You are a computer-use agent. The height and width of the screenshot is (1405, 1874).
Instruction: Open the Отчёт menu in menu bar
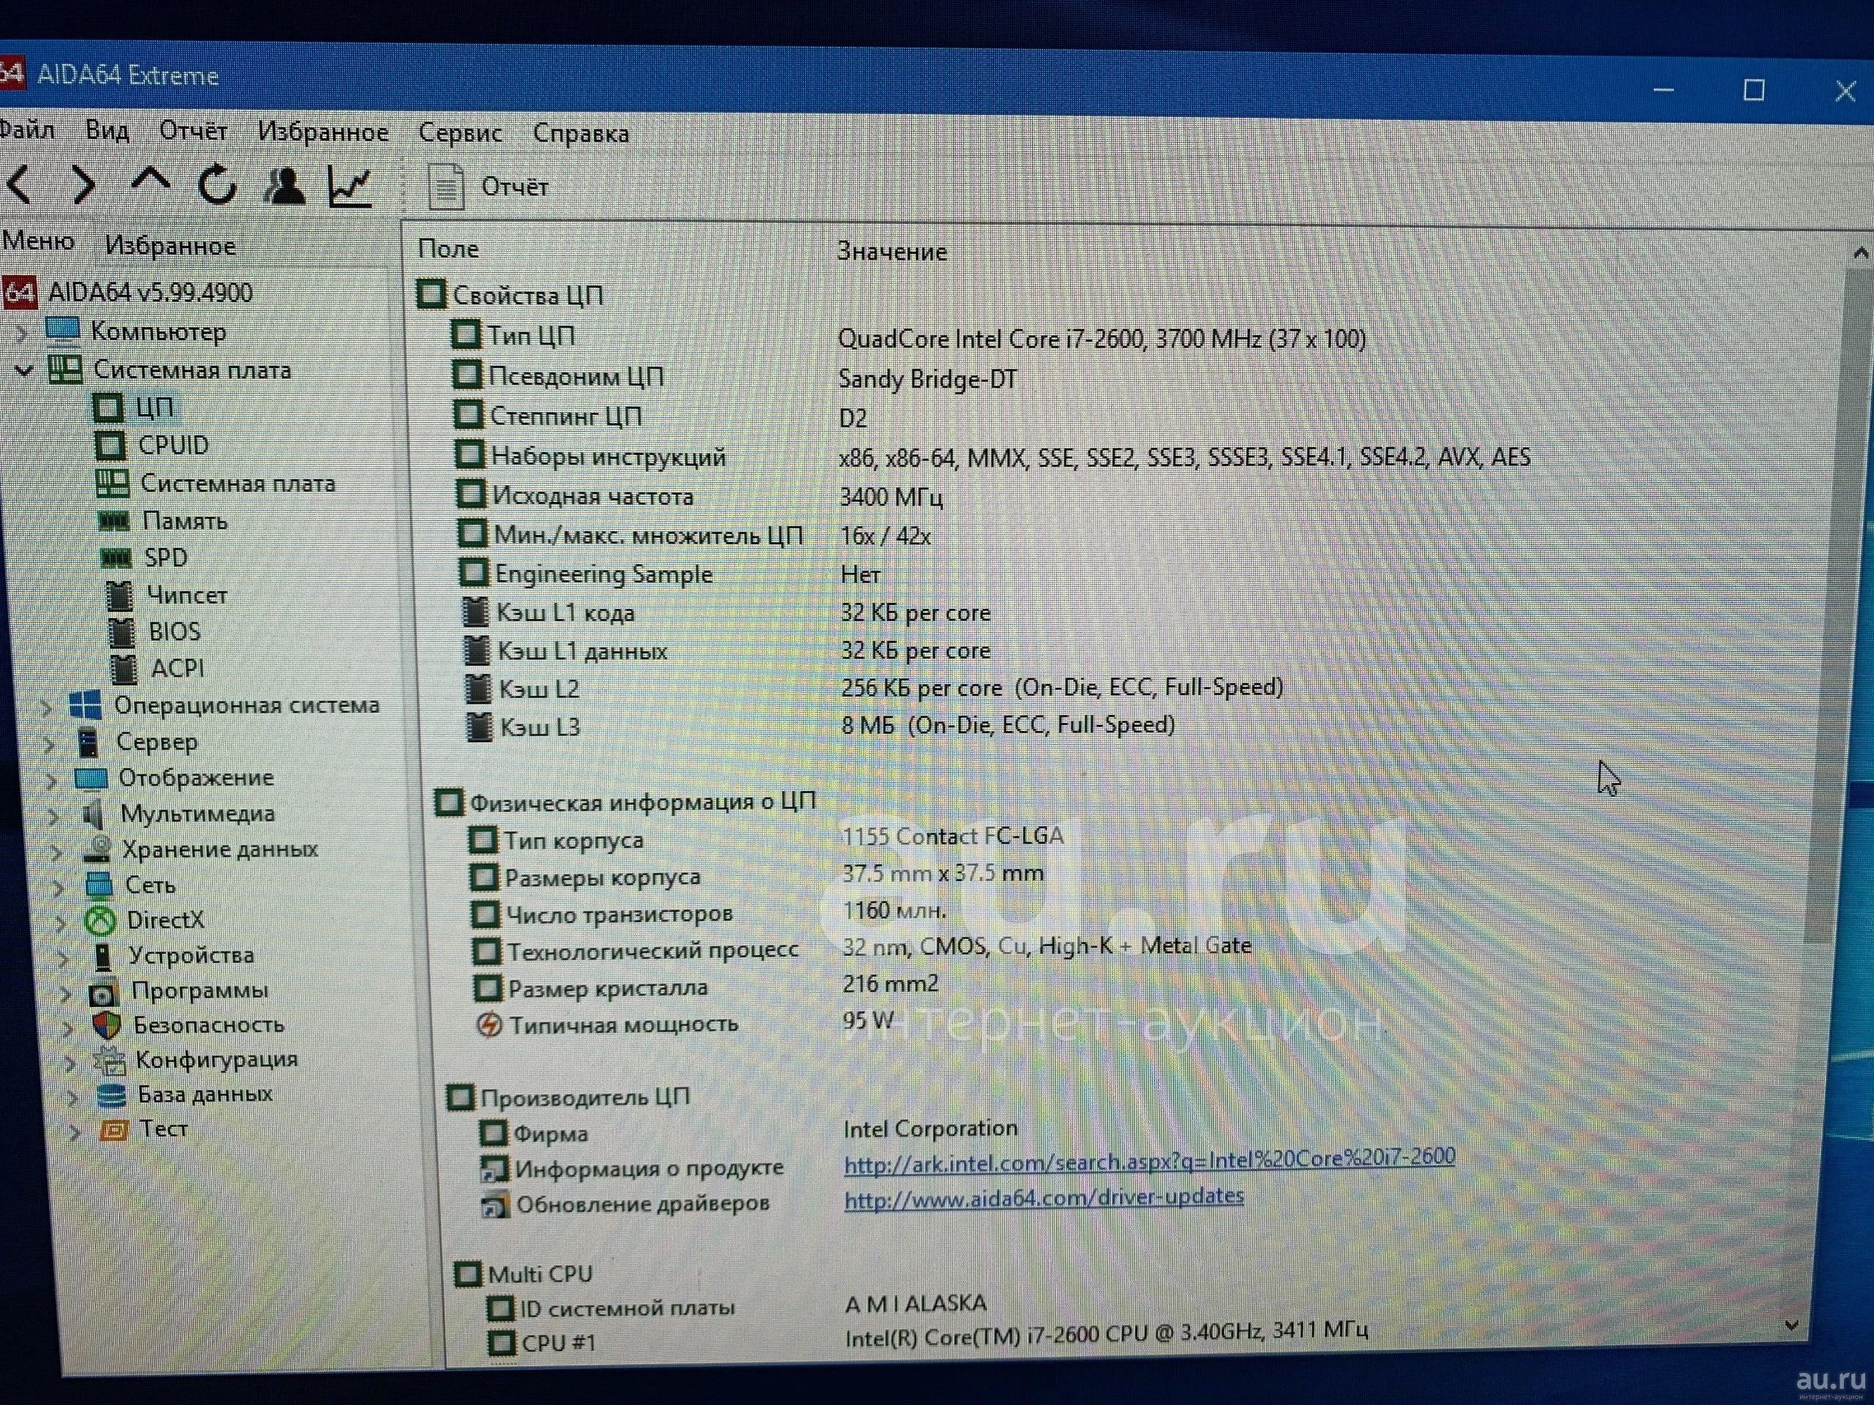(193, 131)
